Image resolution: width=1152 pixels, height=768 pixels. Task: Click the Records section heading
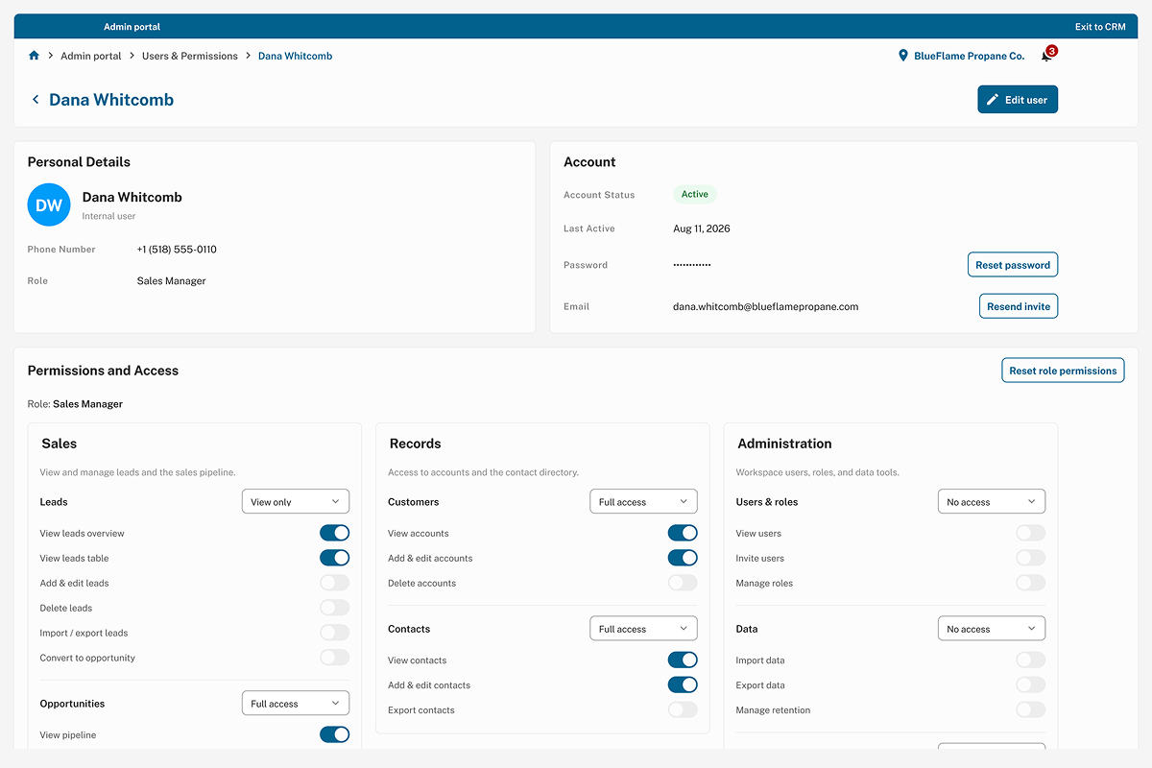[x=416, y=444]
